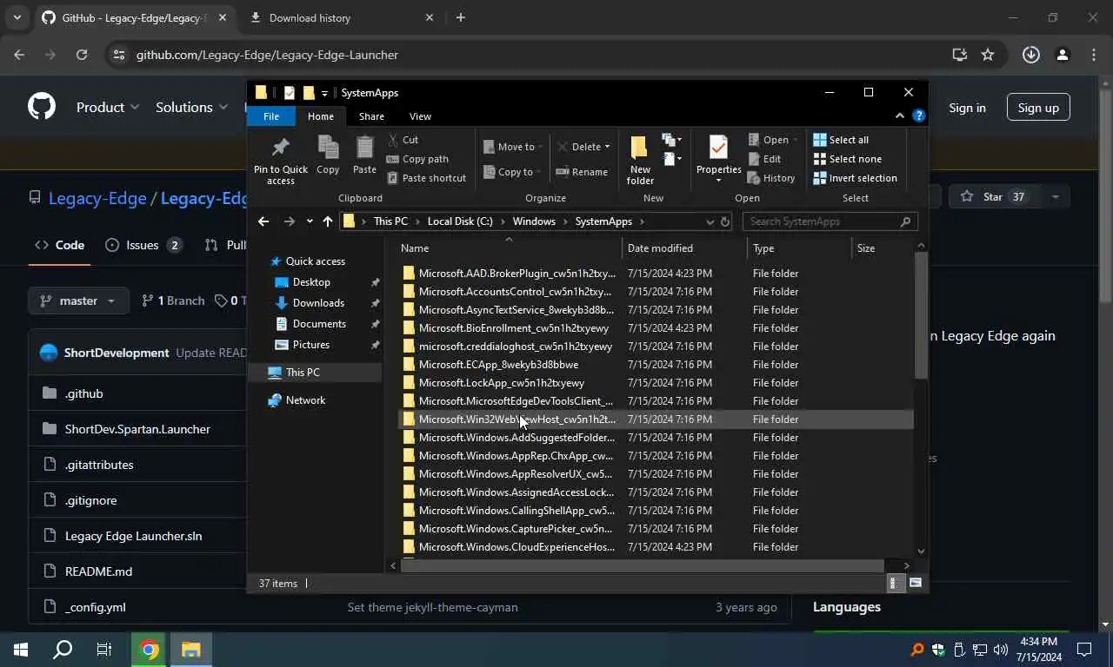Click Sign in on GitHub
Screen dimensions: 1113x667
point(967,108)
